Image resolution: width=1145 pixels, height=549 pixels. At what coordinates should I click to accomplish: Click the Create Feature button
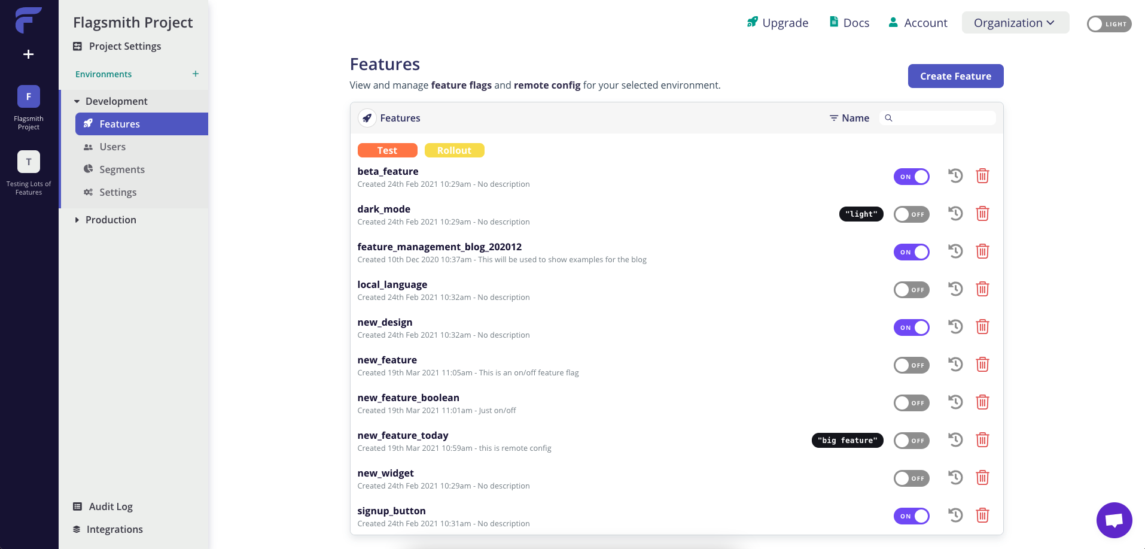(955, 76)
